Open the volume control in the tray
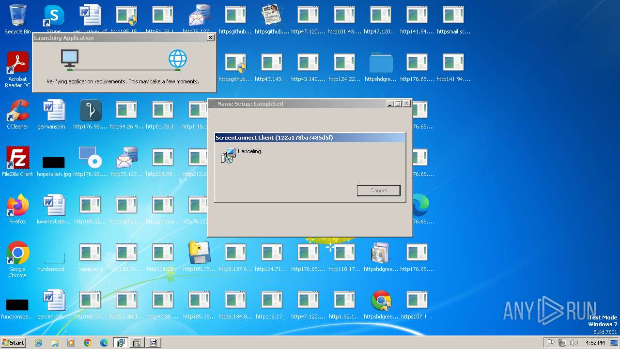The width and height of the screenshot is (620, 349). [574, 343]
